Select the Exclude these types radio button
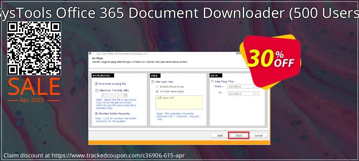The height and width of the screenshot is (161, 359). tap(157, 92)
